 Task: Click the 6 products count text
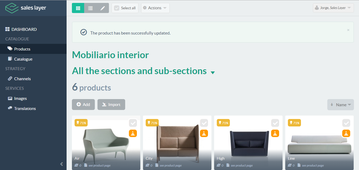(x=92, y=87)
